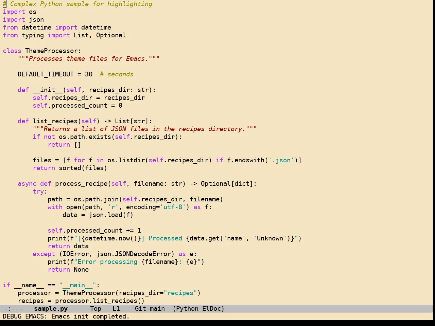Click 'os.path.exists' in the if statement
The height and width of the screenshot is (326, 435).
click(85, 137)
